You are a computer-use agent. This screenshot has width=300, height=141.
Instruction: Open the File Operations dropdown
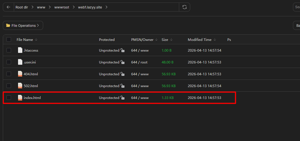(23, 25)
